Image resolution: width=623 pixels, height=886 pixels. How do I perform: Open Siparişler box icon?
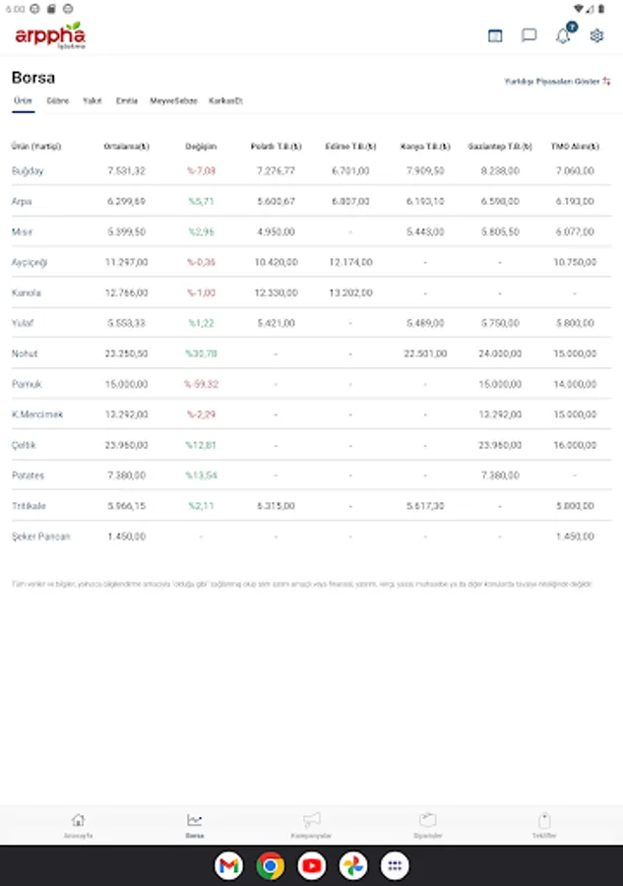[x=427, y=820]
